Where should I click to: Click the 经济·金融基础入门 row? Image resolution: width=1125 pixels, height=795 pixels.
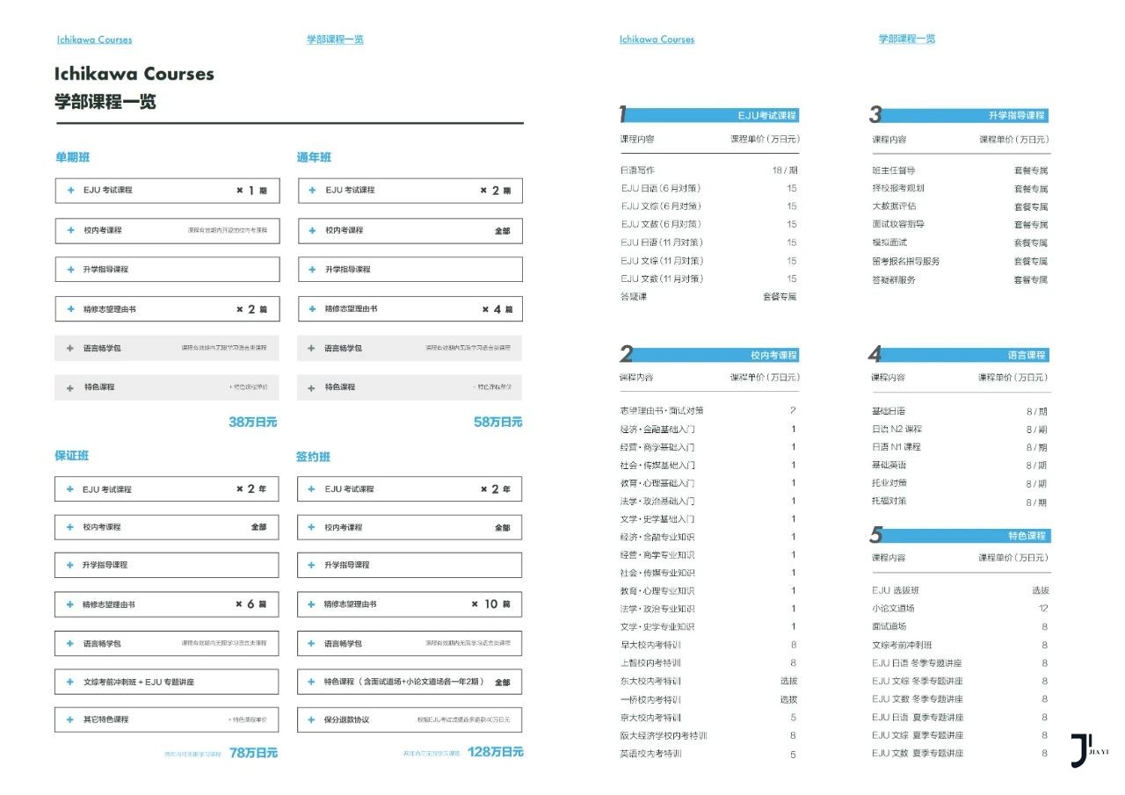(709, 429)
